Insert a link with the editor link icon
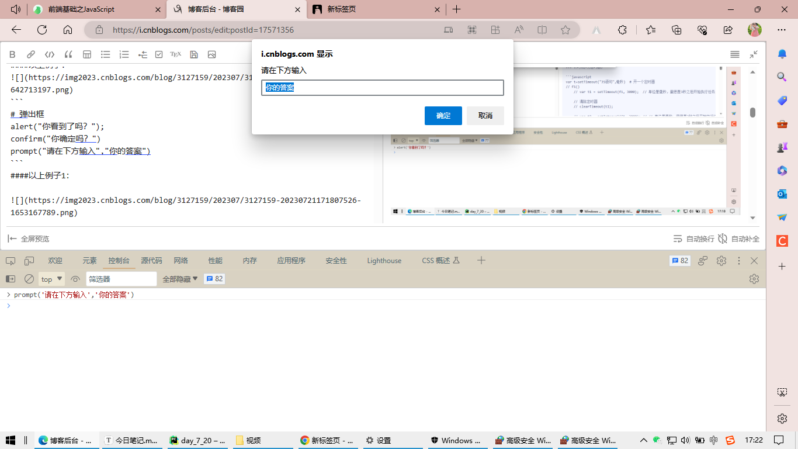The height and width of the screenshot is (449, 798). (31, 54)
